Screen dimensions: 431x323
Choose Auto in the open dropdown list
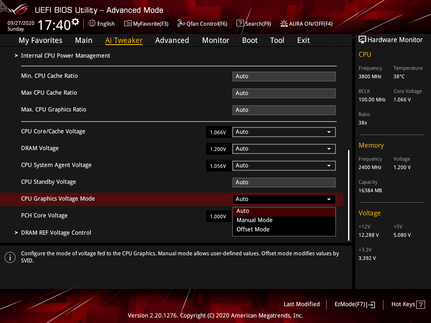click(284, 211)
